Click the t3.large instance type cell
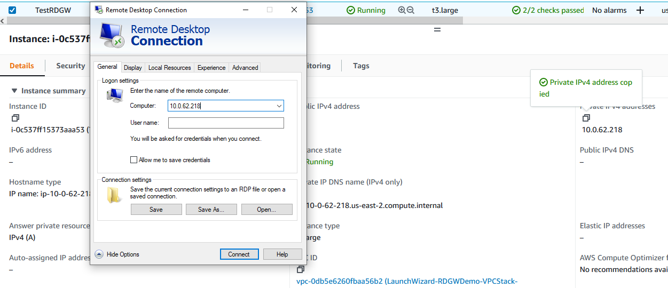The width and height of the screenshot is (668, 288). 445,10
